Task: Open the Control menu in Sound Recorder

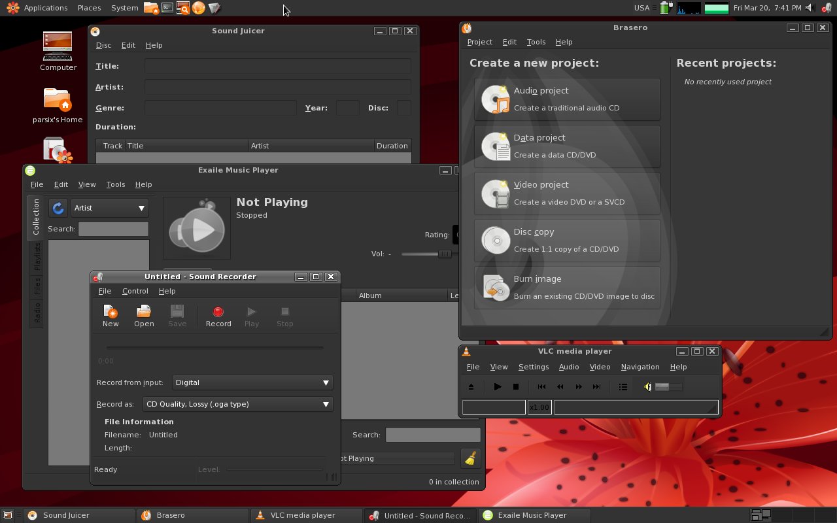Action: [135, 291]
